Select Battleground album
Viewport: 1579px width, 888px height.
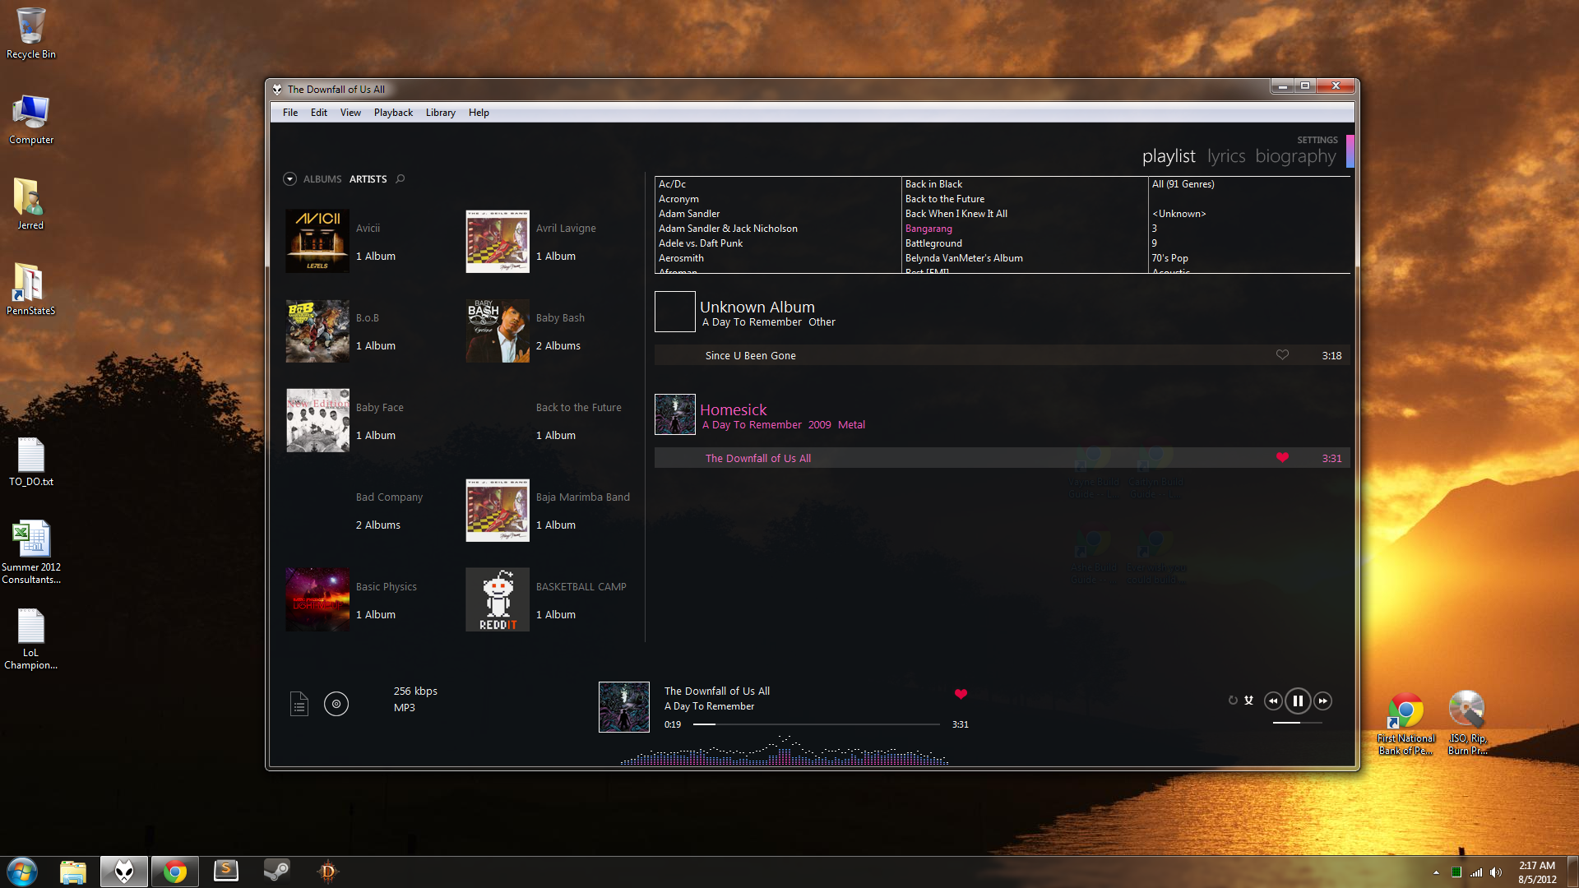(933, 243)
